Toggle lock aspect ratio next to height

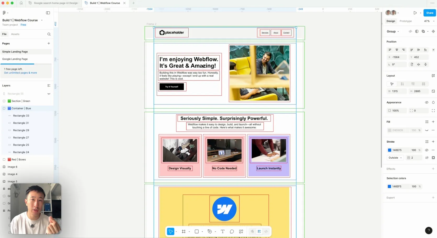(x=433, y=91)
